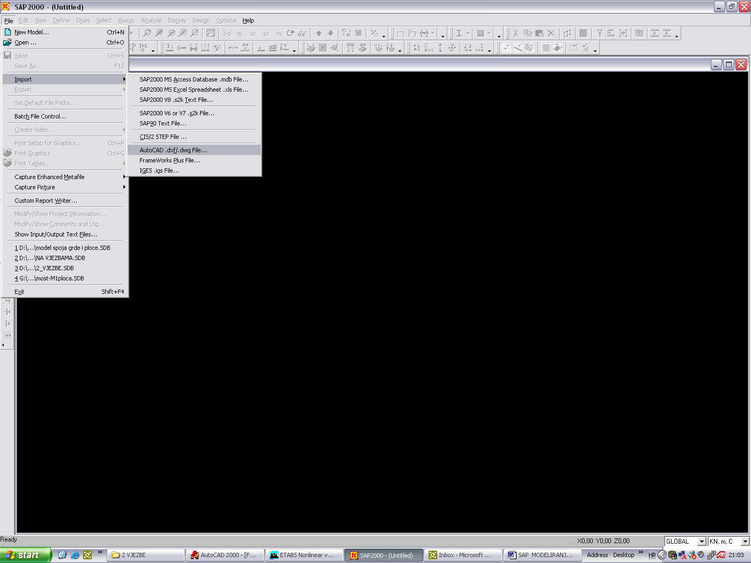Click the grid table icon in the second toolbar row

tap(546, 48)
